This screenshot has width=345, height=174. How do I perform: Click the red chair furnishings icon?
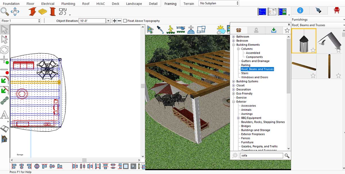tap(336, 10)
